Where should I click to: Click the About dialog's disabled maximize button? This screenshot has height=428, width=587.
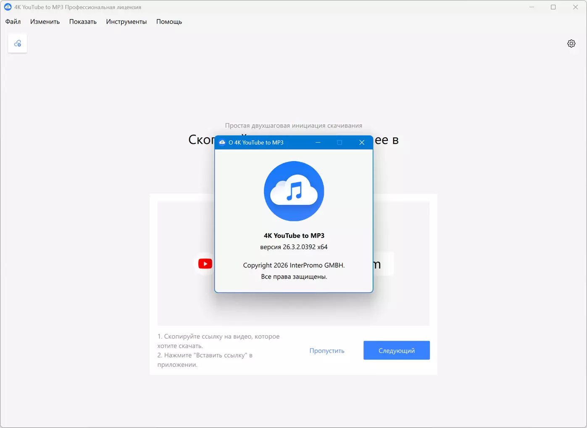340,142
